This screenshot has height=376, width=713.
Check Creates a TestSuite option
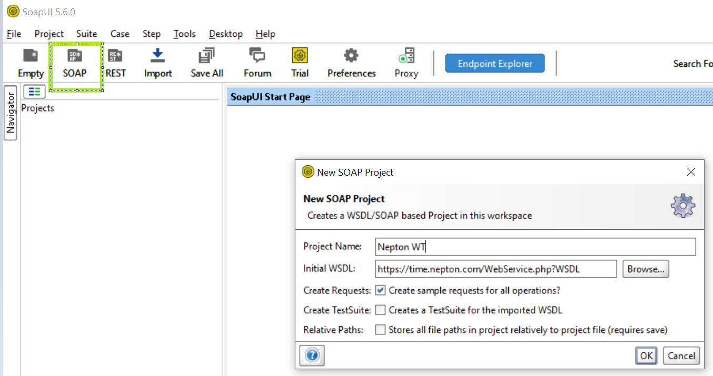pyautogui.click(x=380, y=310)
